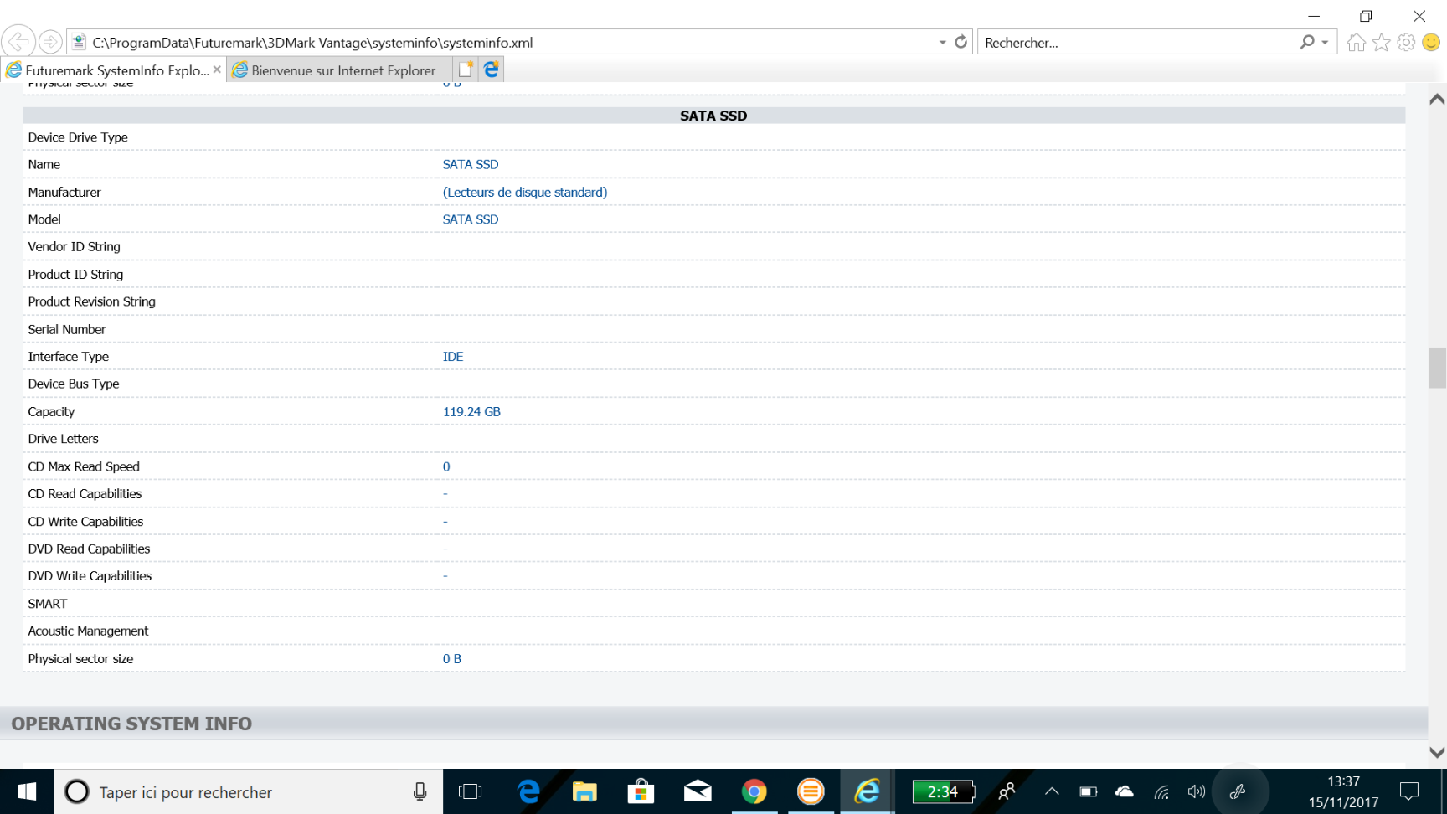Open a new tab in Internet Explorer

[466, 70]
